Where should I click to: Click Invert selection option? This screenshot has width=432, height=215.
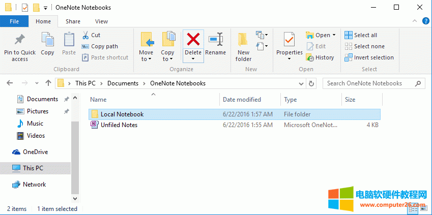click(x=369, y=57)
